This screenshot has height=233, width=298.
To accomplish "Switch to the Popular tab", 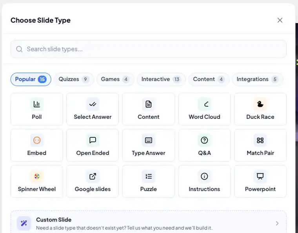I will 31,79.
